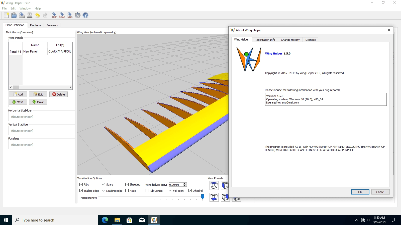Click the wing halves distance field
401x225 pixels.
coord(176,185)
